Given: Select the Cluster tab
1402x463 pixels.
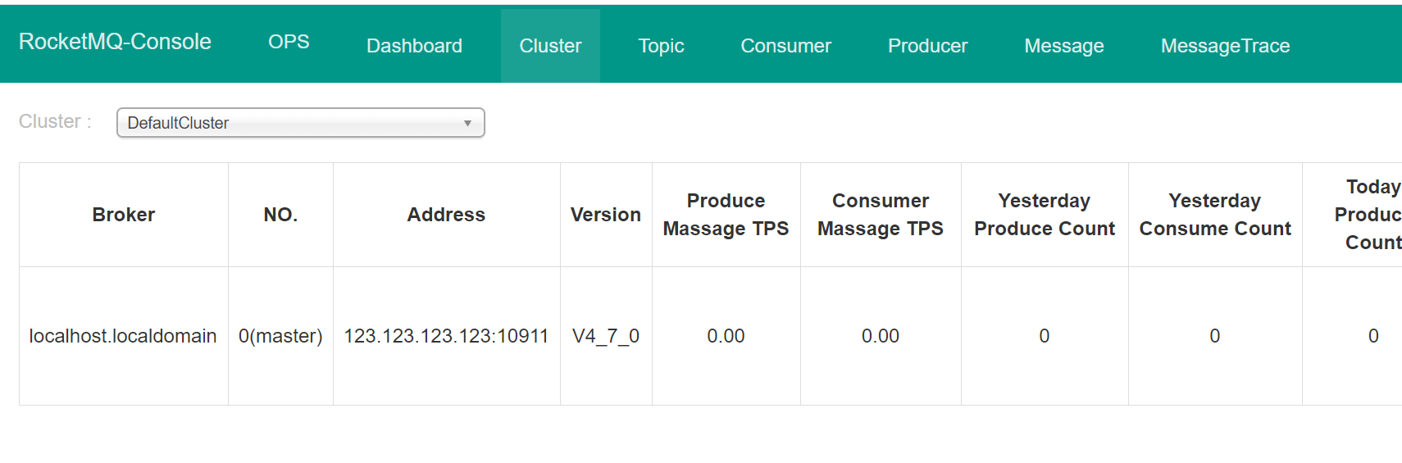Looking at the screenshot, I should click(x=550, y=46).
